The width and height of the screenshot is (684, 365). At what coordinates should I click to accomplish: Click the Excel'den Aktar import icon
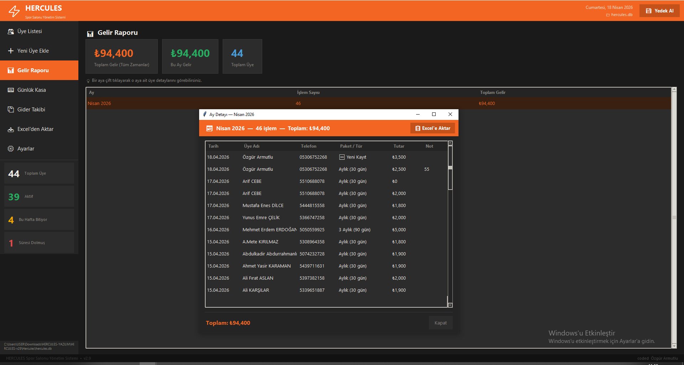tap(11, 129)
